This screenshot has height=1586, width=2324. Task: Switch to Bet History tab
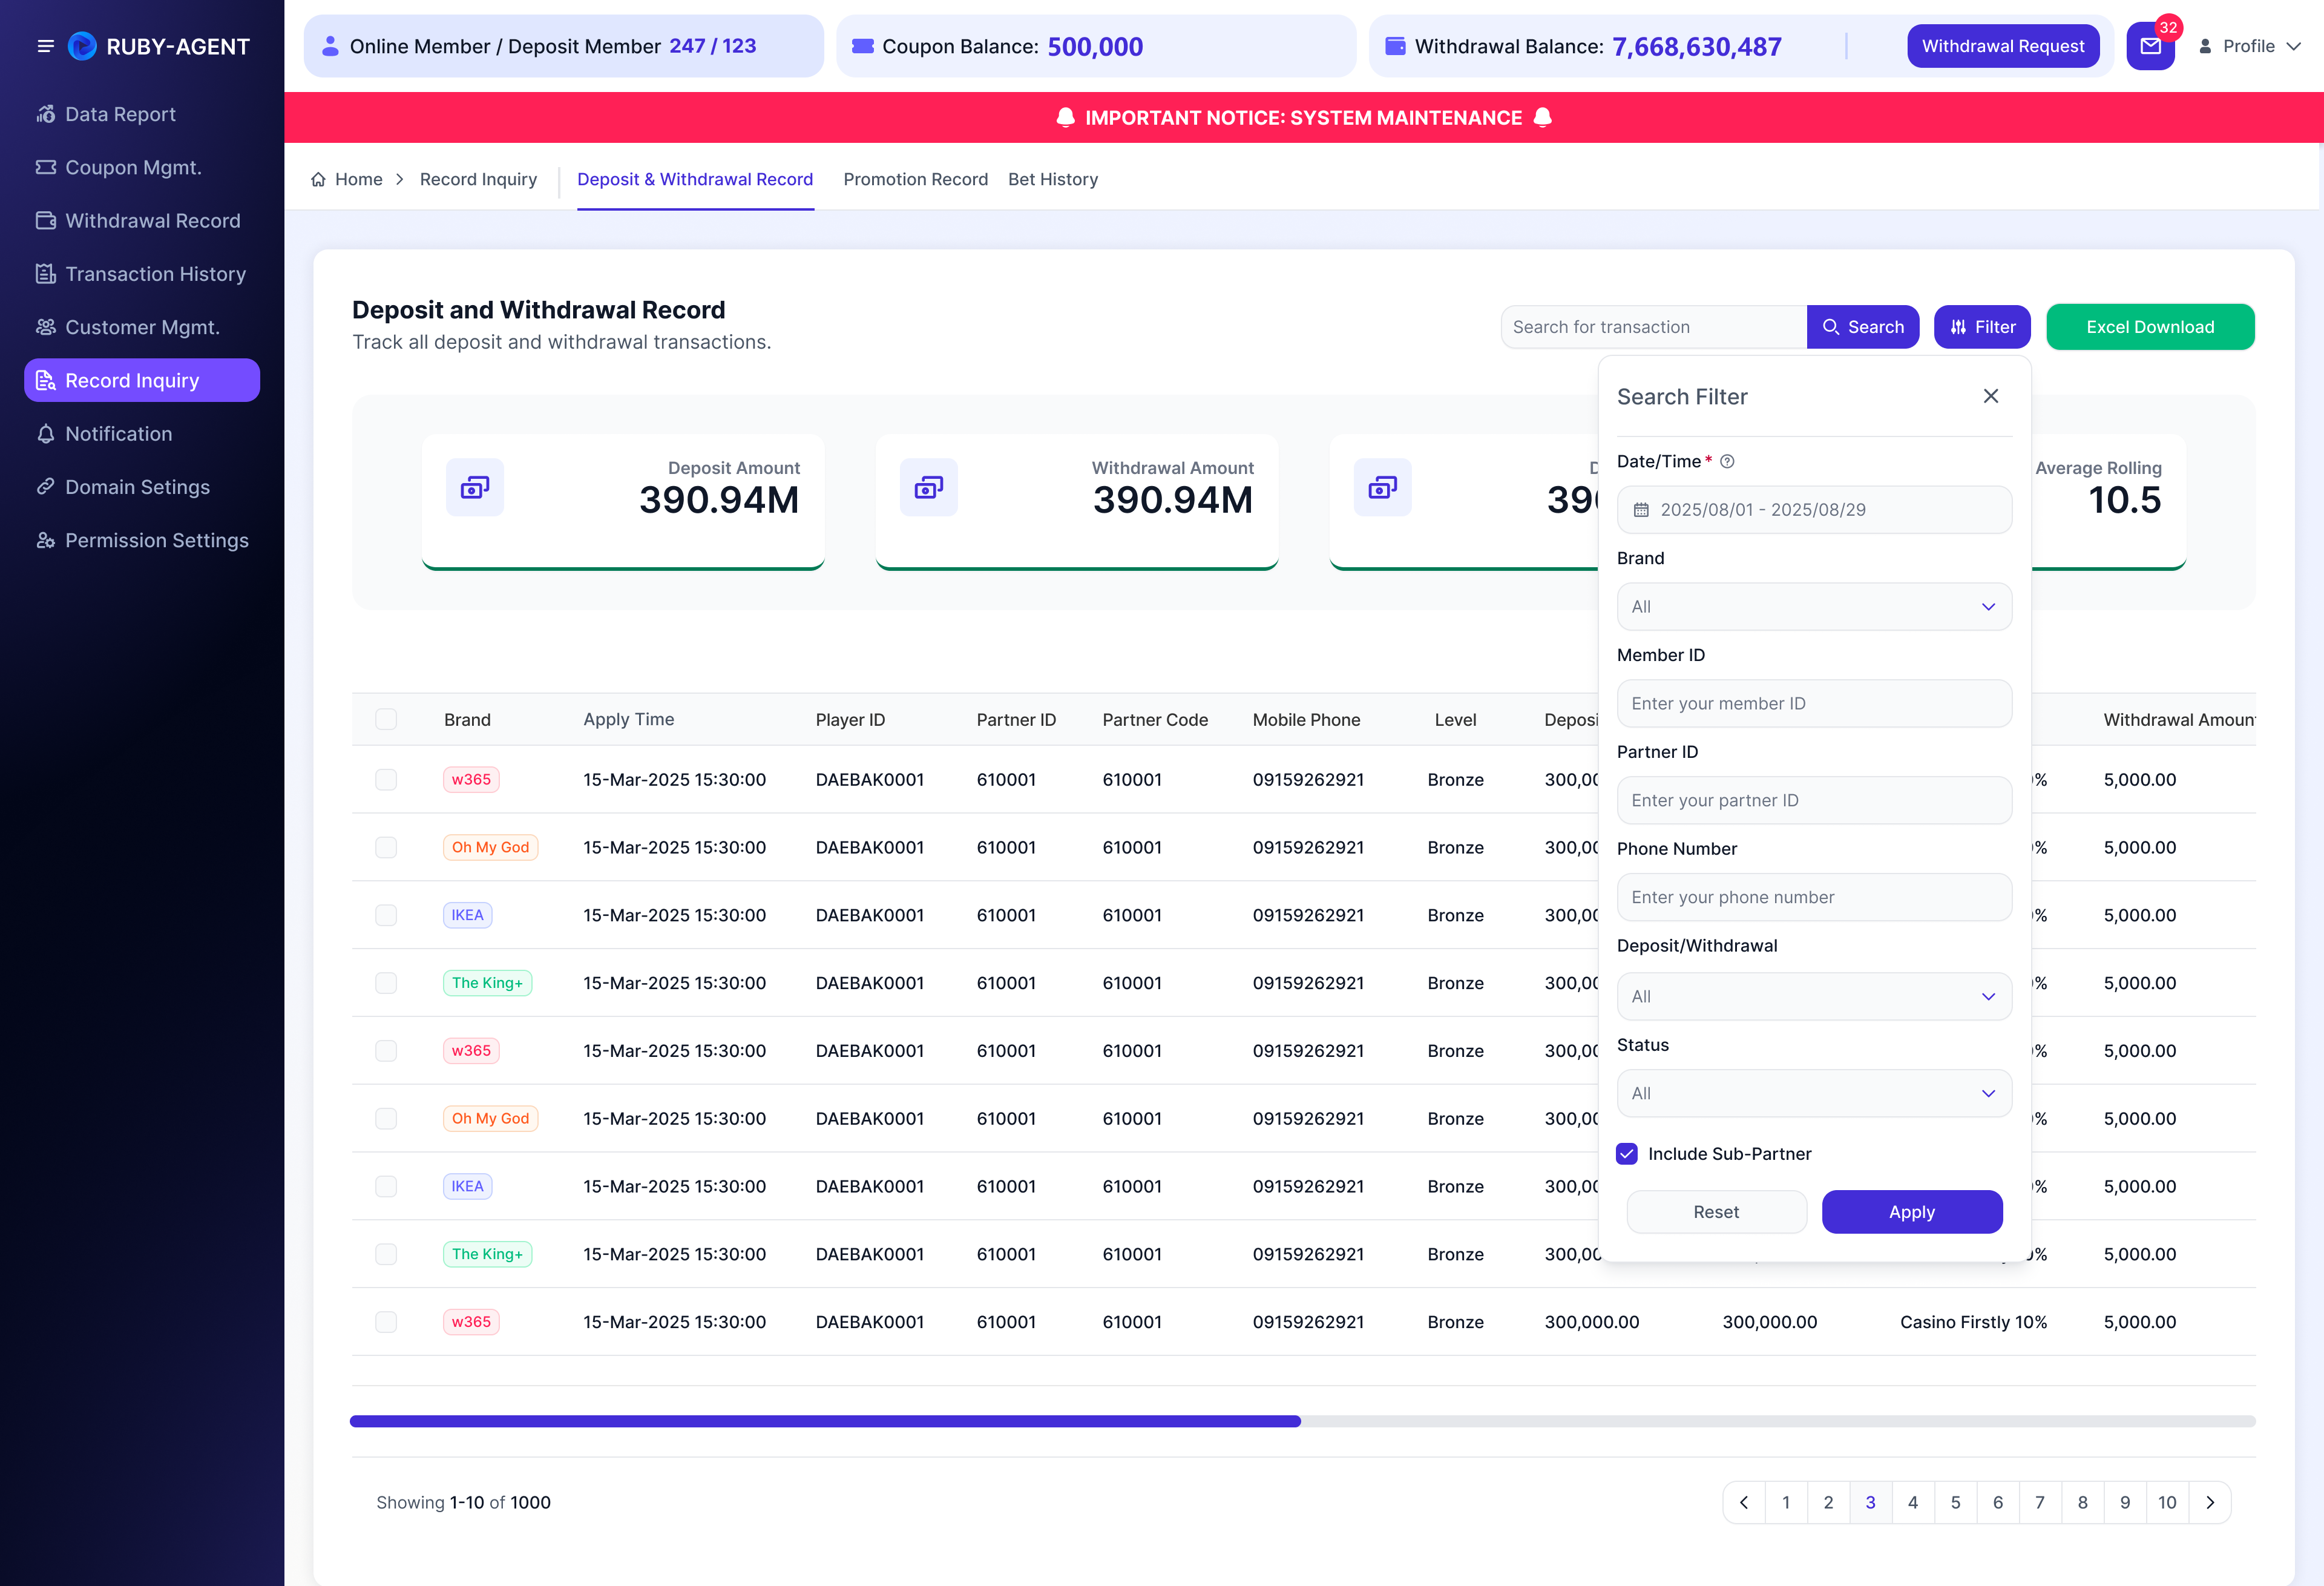point(1053,179)
